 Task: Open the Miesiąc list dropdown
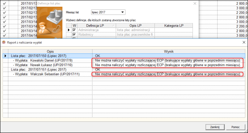click(123, 12)
